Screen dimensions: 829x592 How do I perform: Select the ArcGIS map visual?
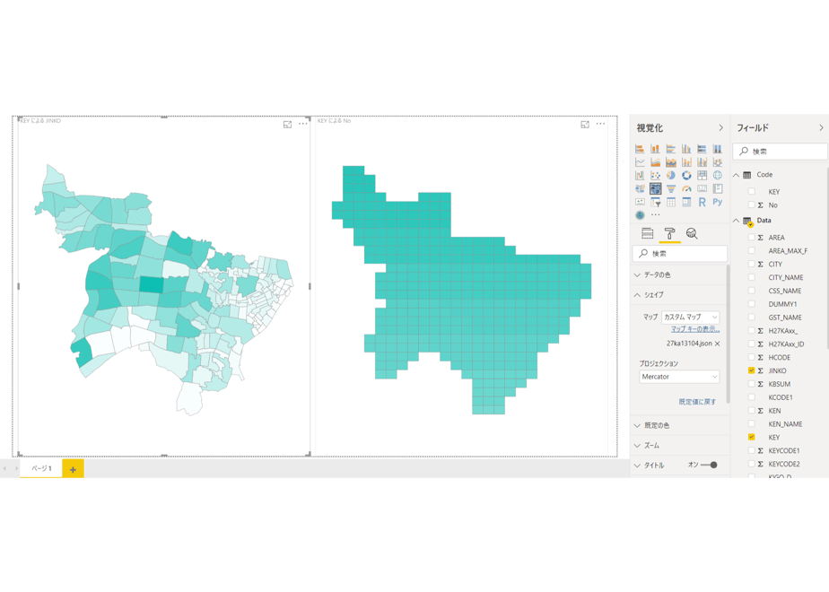tap(640, 214)
